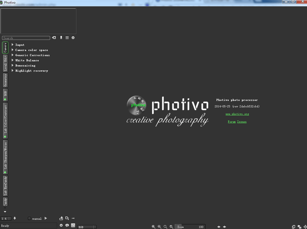Click the export output icon near the manual checkbox
The height and width of the screenshot is (229, 307).
(61, 218)
